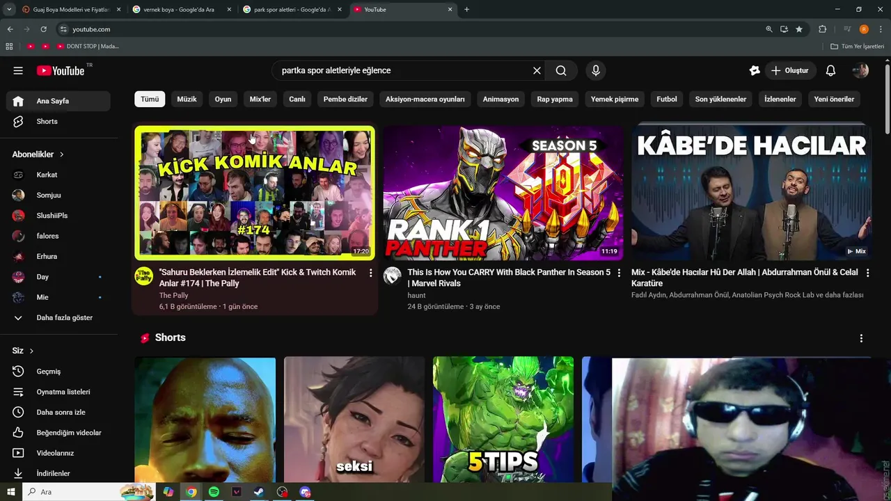Viewport: 891px width, 501px height.
Task: Expand the Siz section chevron
Action: [31, 351]
